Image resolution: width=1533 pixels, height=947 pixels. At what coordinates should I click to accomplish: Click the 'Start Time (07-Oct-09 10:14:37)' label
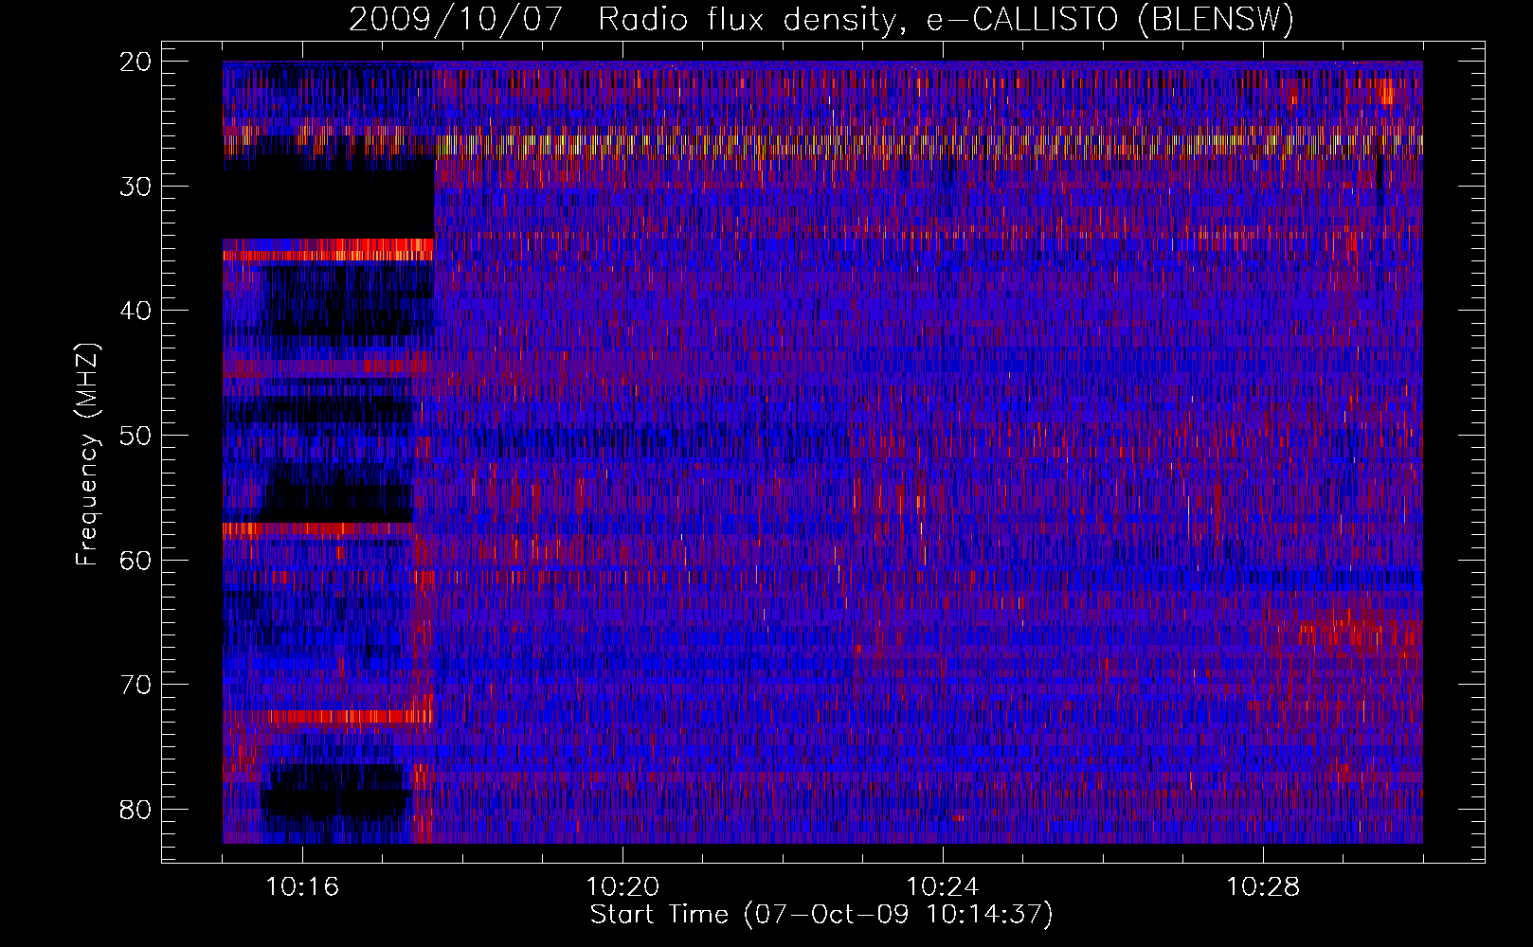point(821,915)
